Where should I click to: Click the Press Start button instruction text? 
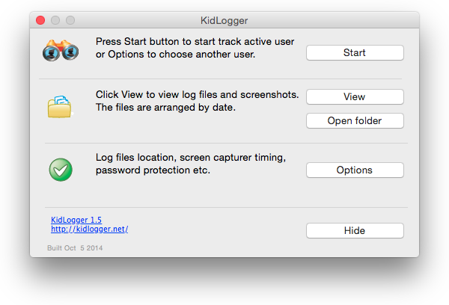coord(195,48)
